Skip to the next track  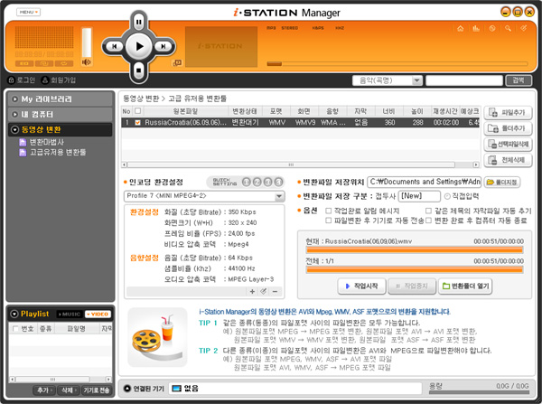(164, 46)
